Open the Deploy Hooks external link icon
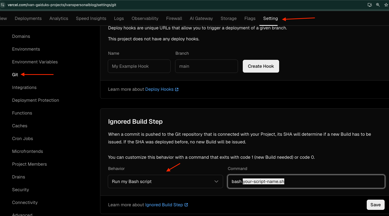Screen dimensions: 389x216 point(177,89)
